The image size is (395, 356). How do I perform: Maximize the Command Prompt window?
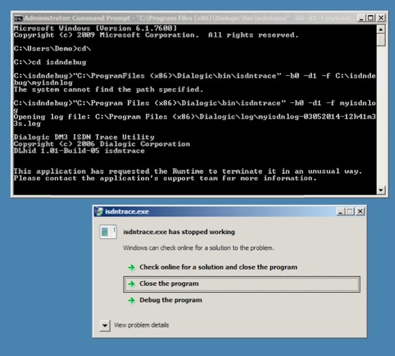pyautogui.click(x=370, y=18)
